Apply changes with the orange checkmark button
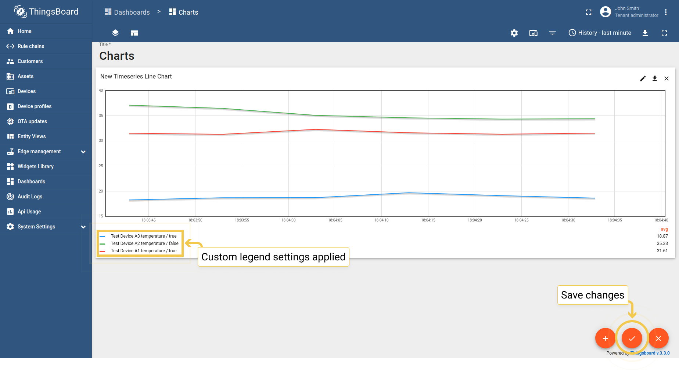The width and height of the screenshot is (679, 370). [632, 338]
